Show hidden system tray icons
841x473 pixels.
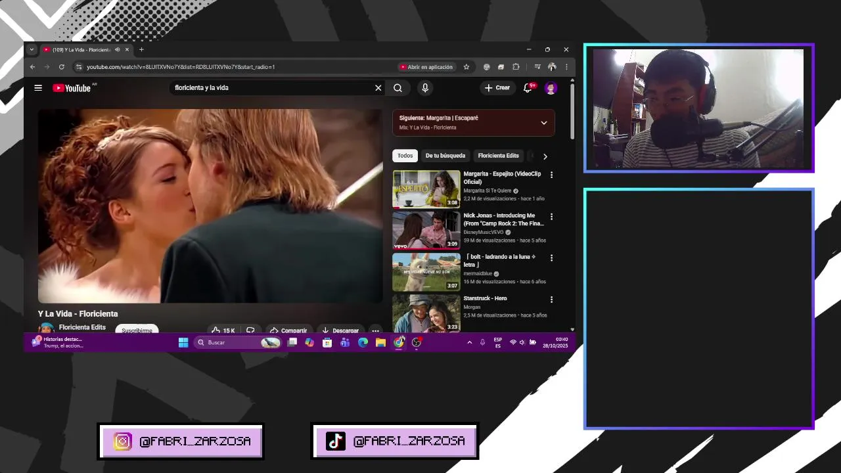click(469, 342)
